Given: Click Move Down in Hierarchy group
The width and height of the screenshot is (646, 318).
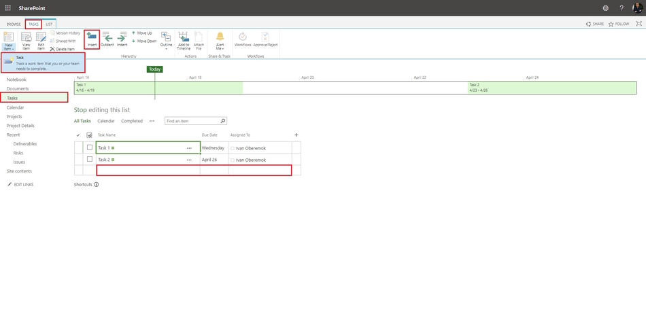Looking at the screenshot, I should [x=144, y=41].
